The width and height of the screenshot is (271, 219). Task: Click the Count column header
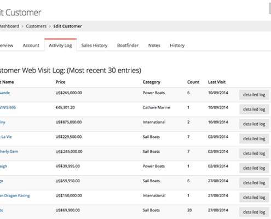[x=193, y=82]
